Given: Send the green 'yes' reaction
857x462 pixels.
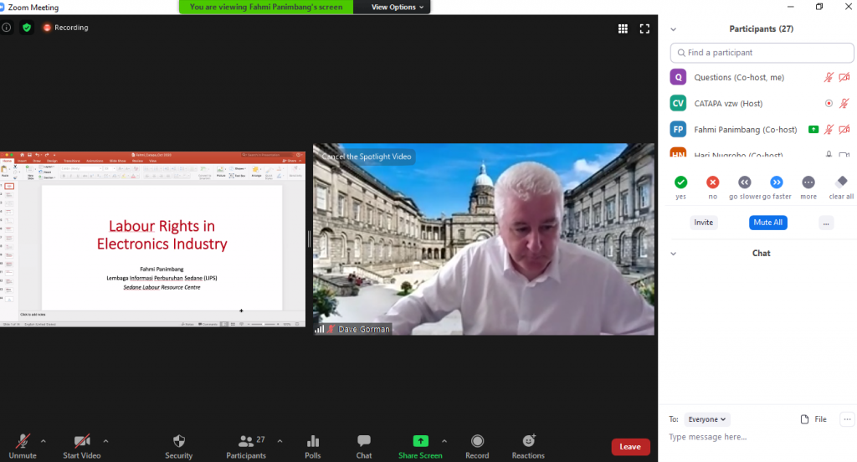Looking at the screenshot, I should (x=680, y=182).
